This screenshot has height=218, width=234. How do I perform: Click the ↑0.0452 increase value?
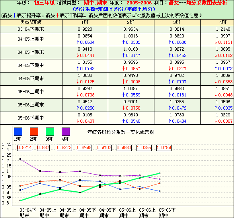pyautogui.click(x=177, y=55)
